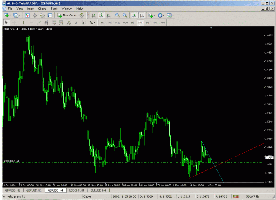Click the status bar open value 'O: 1.5339'

pyautogui.click(x=146, y=196)
